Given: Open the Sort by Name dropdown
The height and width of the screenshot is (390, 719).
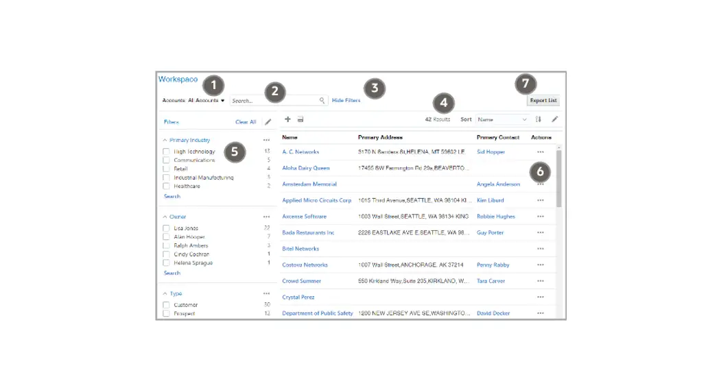Looking at the screenshot, I should click(502, 120).
